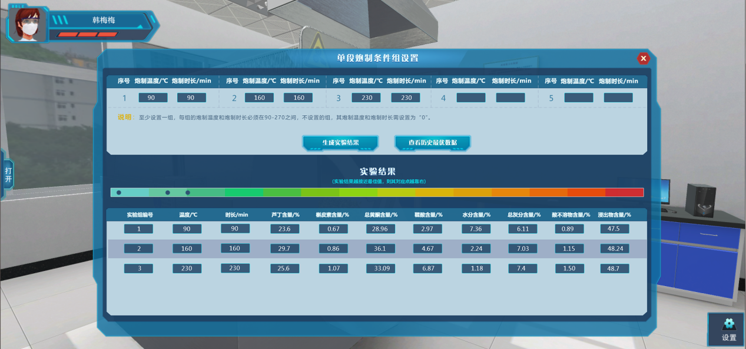Select result row 2 芦丁含量 value 29.7
This screenshot has width=746, height=349.
click(x=284, y=249)
